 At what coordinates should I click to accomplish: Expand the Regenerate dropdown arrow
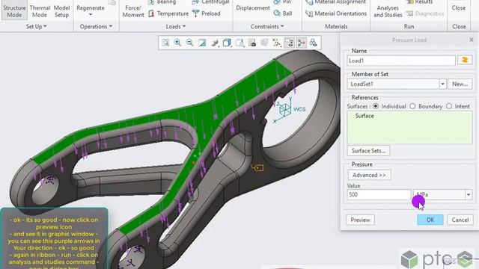click(x=91, y=15)
